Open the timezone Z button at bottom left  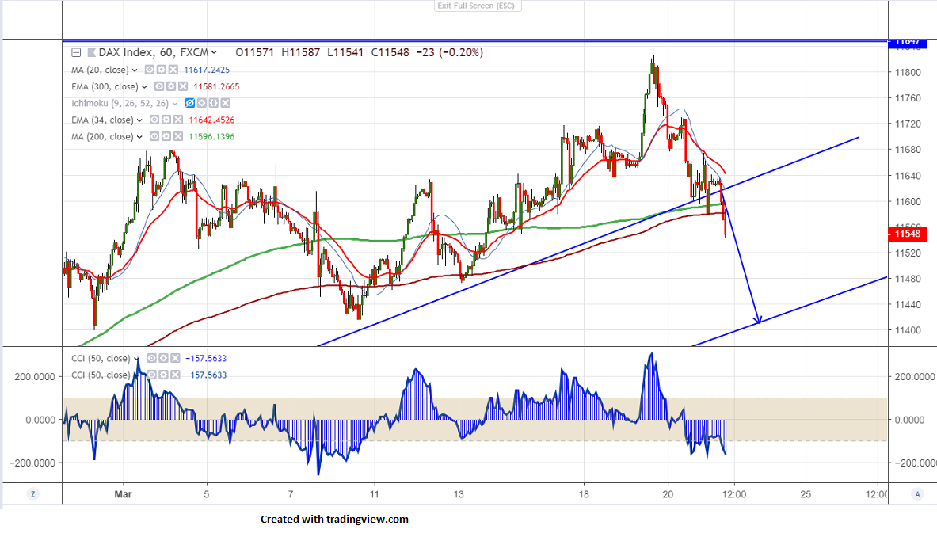coord(32,494)
